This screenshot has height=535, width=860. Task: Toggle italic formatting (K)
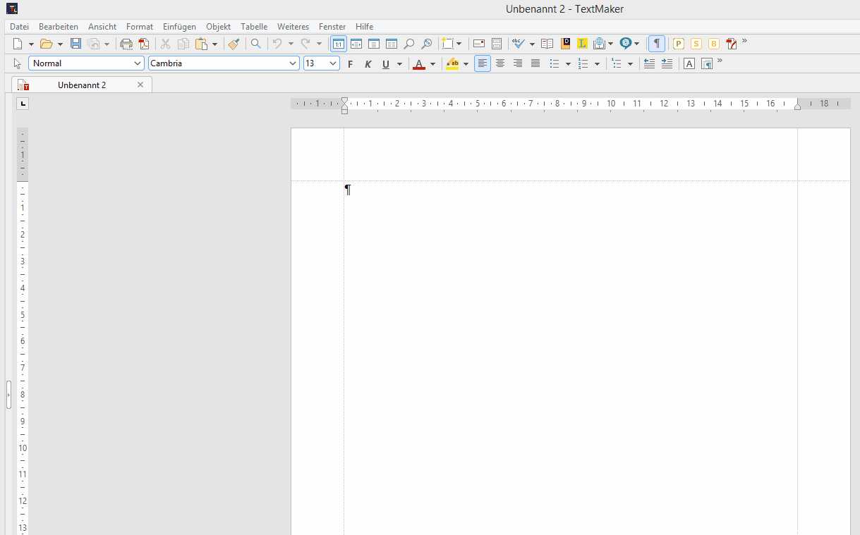point(368,64)
